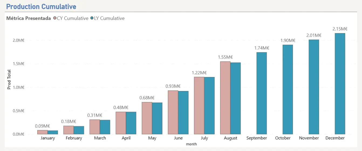
Task: Click the October axis label
Action: (x=283, y=138)
